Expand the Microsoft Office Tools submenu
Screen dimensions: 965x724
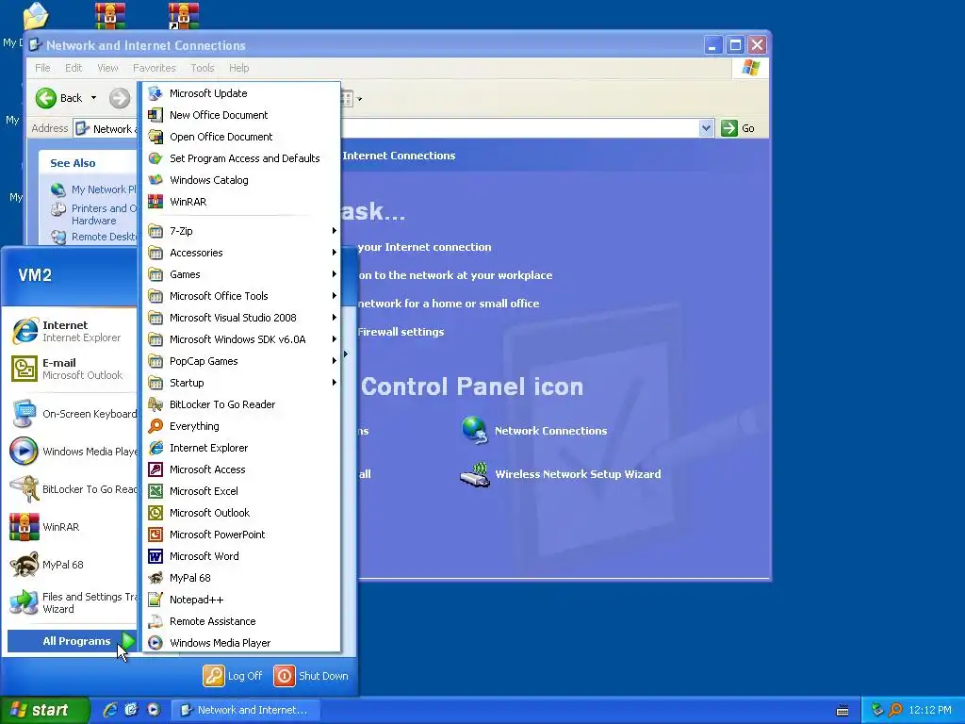pyautogui.click(x=242, y=296)
